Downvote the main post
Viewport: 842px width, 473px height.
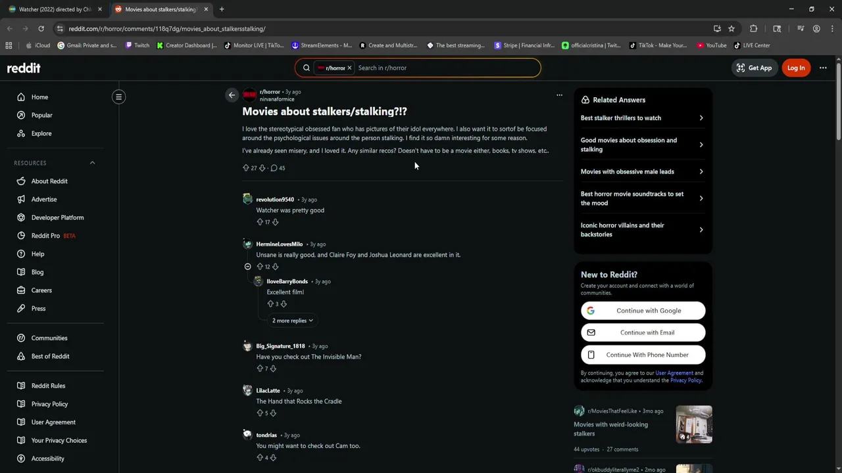(x=262, y=168)
